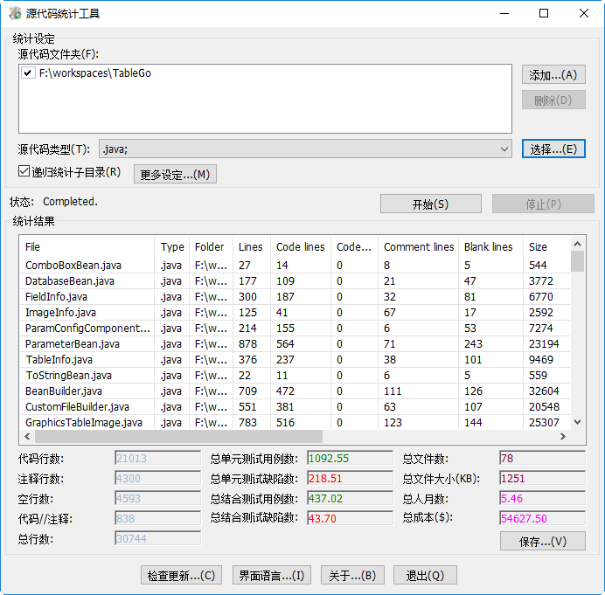Open the 源代码类型 dropdown
Viewport: 605px width, 595px height.
(x=504, y=149)
